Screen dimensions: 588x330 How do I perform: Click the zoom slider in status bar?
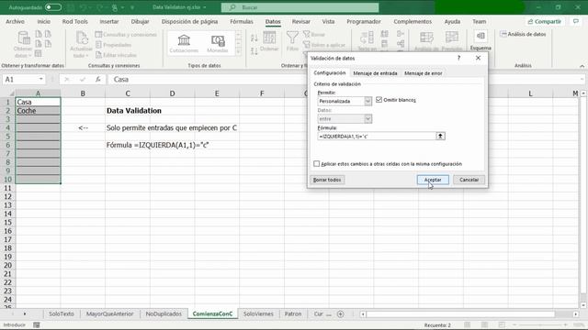pyautogui.click(x=540, y=324)
